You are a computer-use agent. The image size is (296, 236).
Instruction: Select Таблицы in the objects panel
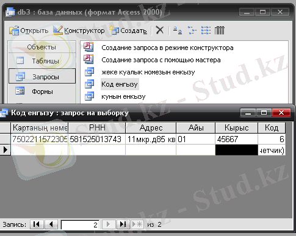click(x=42, y=61)
